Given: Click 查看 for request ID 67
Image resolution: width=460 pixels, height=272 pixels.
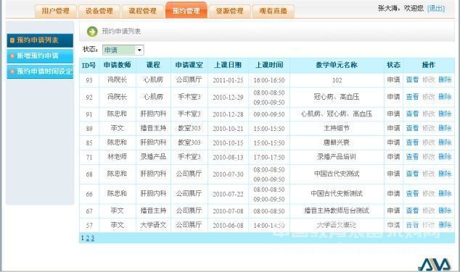Looking at the screenshot, I should click(x=412, y=211).
